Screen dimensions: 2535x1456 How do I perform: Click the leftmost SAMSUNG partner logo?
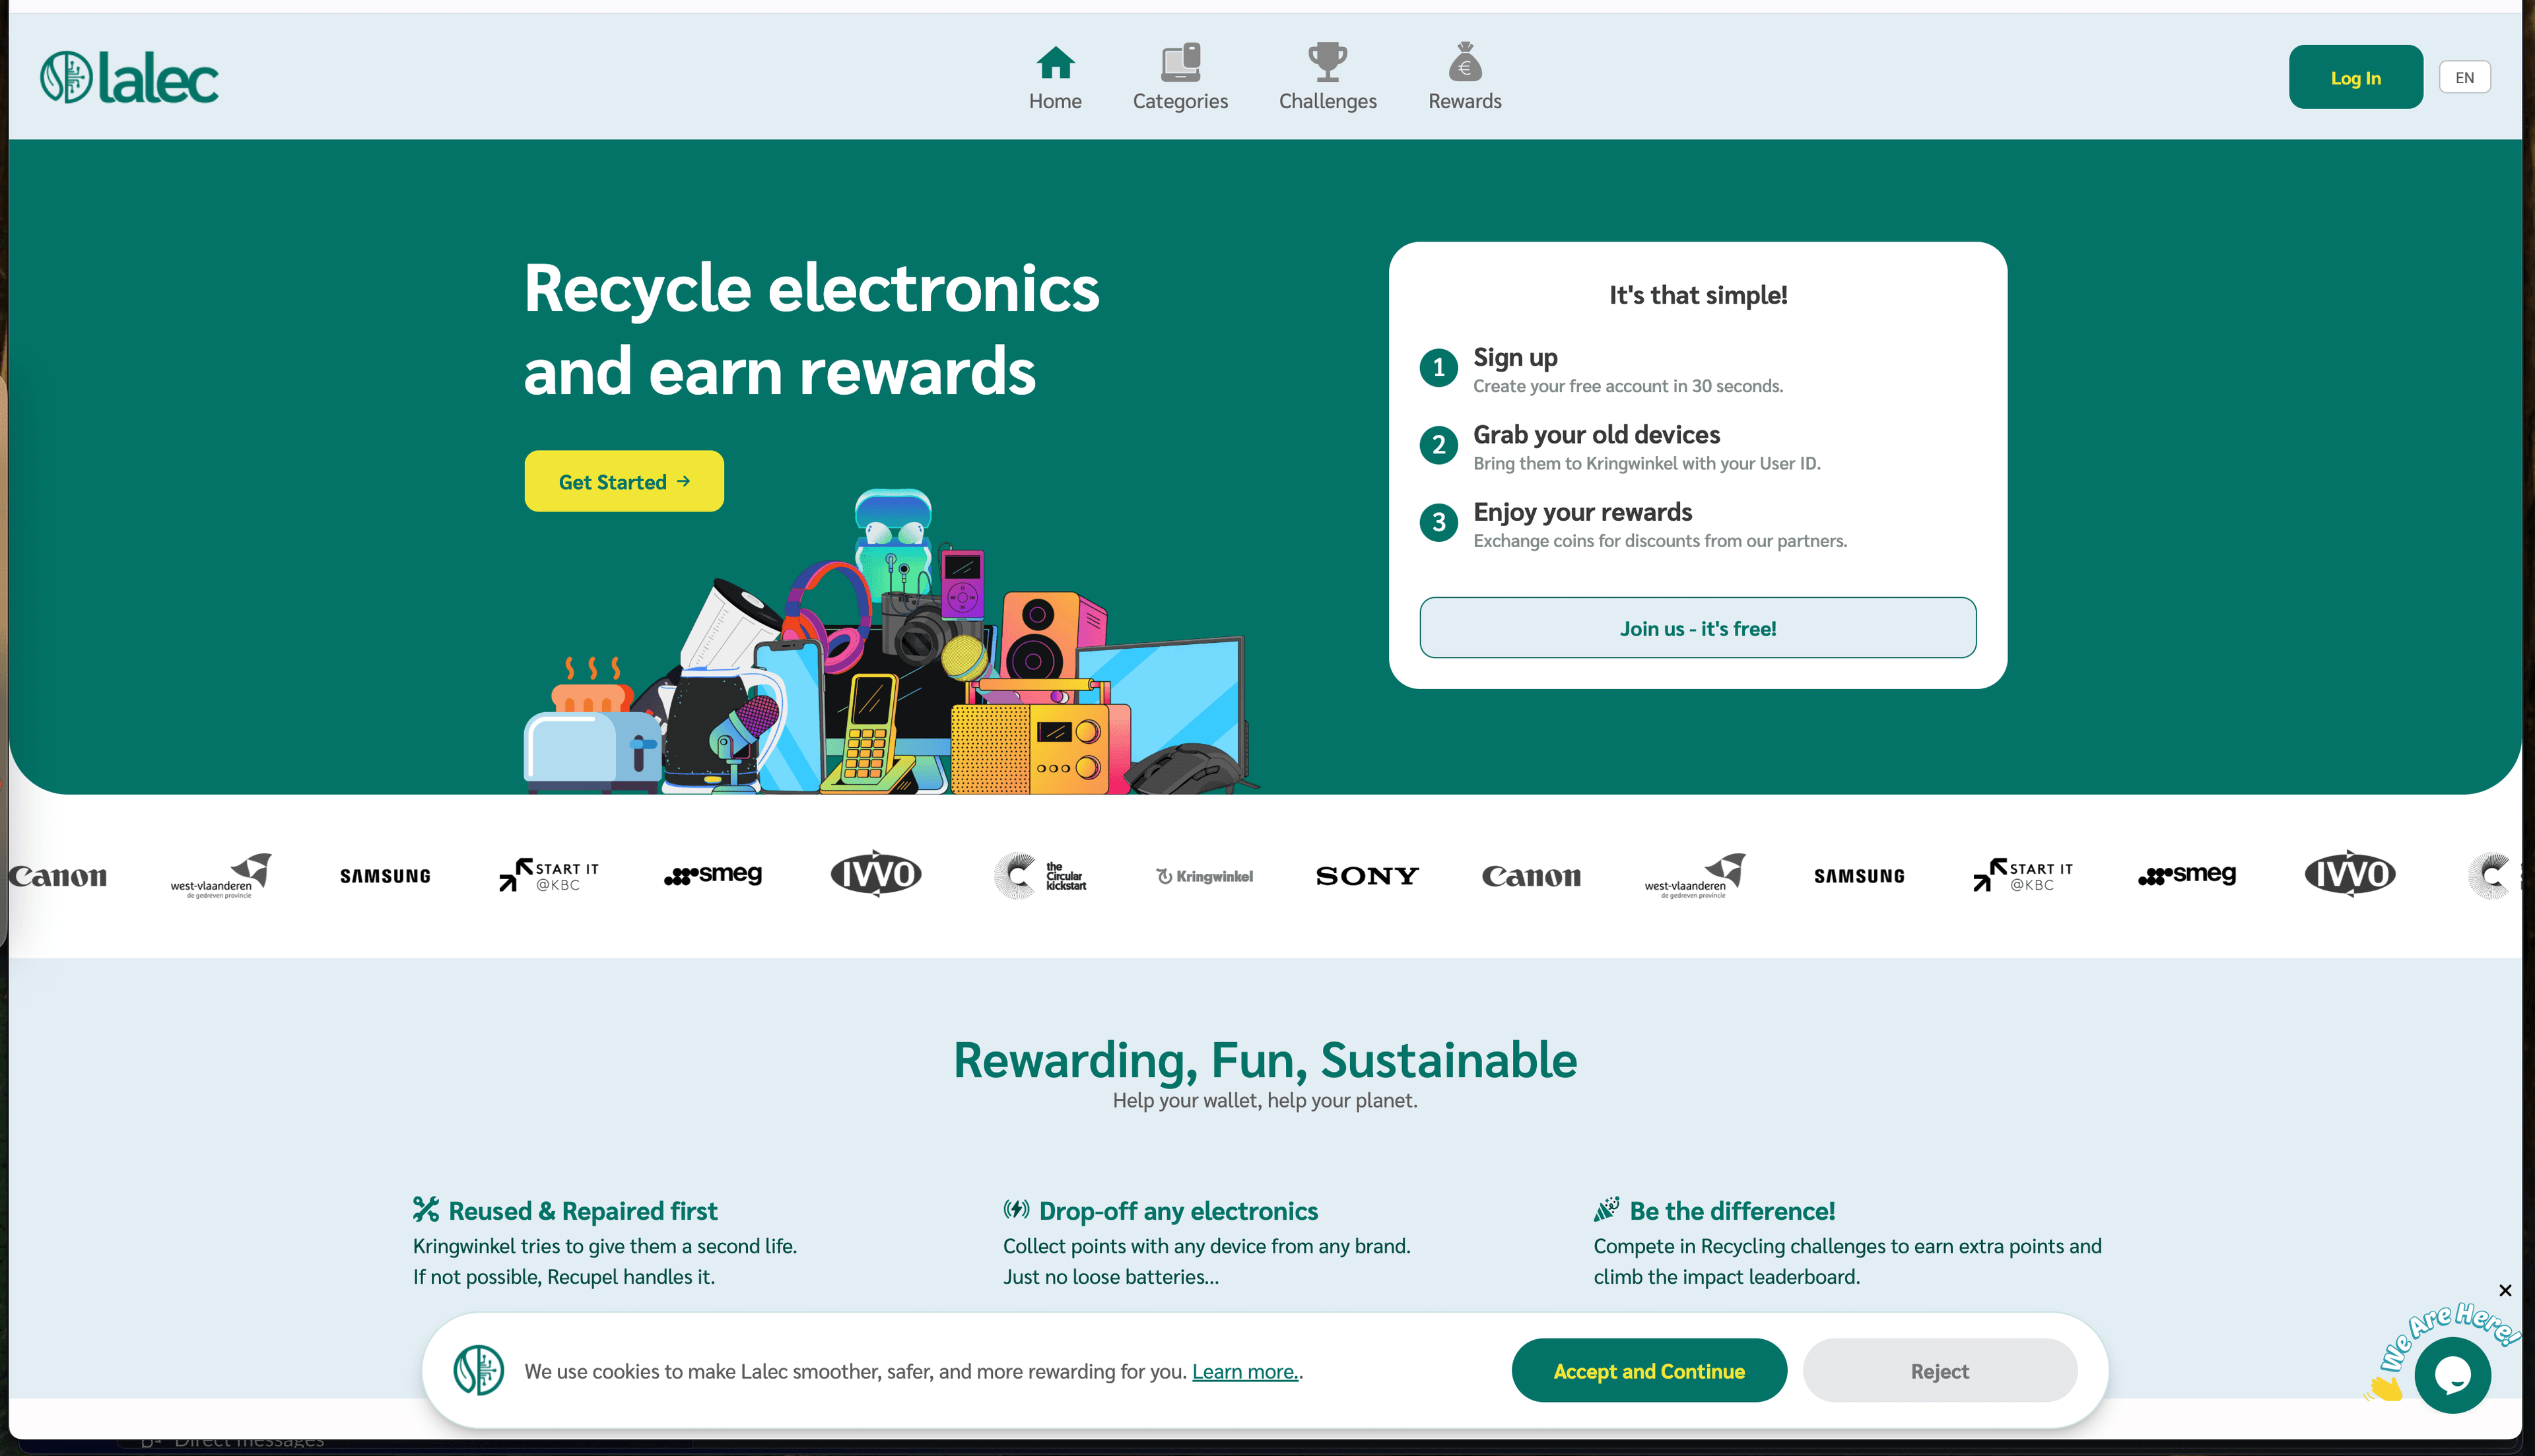(385, 876)
